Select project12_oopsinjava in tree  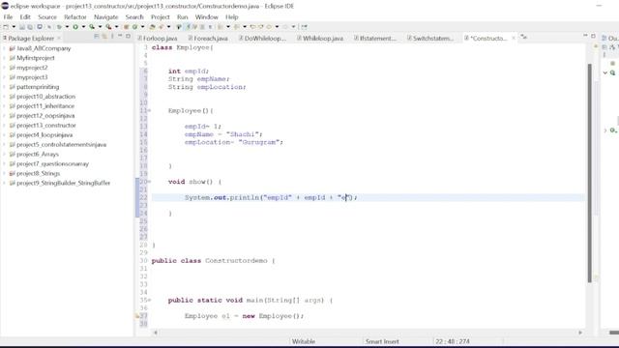coord(45,116)
